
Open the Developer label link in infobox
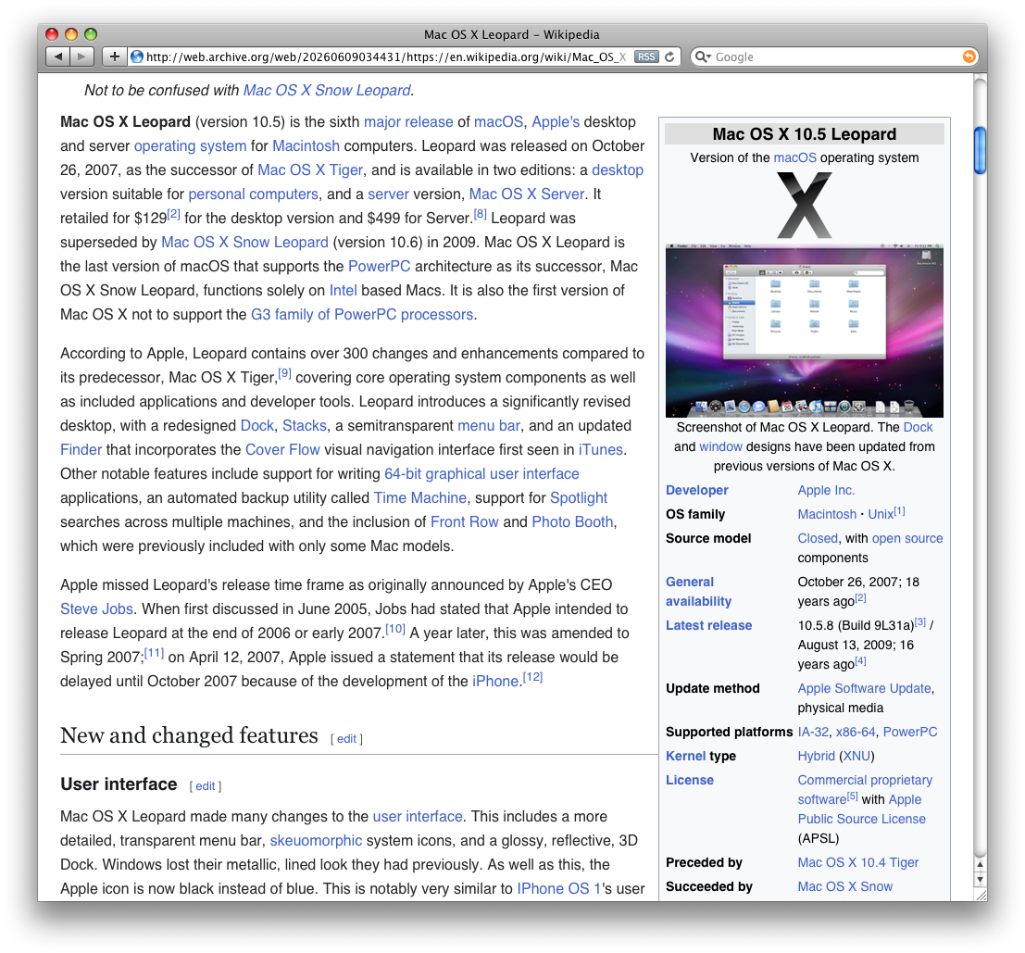tap(697, 490)
